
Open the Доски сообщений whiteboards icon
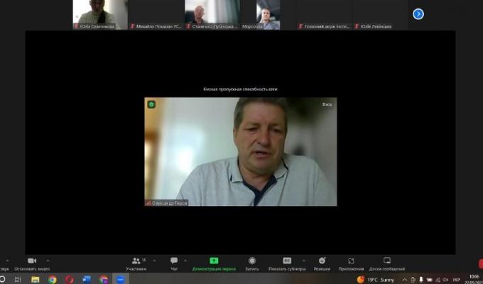tap(387, 261)
